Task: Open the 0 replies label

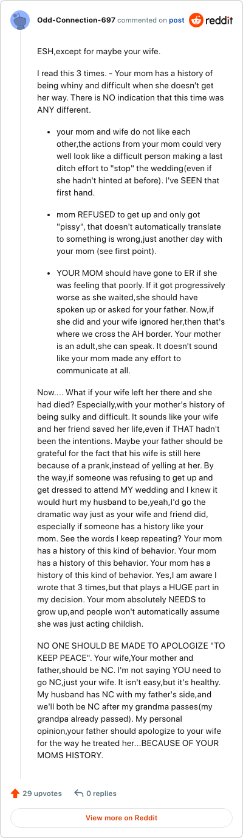Action: tap(101, 794)
